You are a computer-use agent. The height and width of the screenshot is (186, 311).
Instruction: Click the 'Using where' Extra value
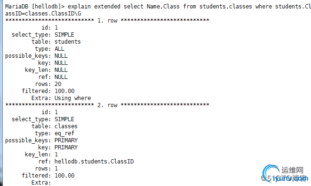[x=72, y=98]
